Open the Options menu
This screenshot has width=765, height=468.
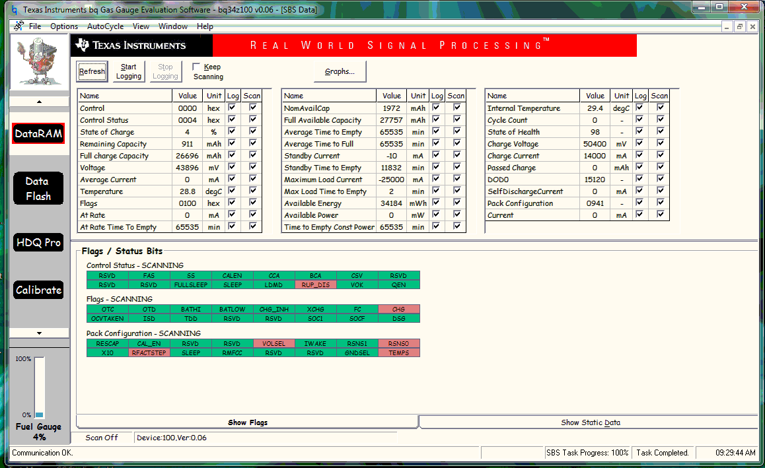click(64, 26)
